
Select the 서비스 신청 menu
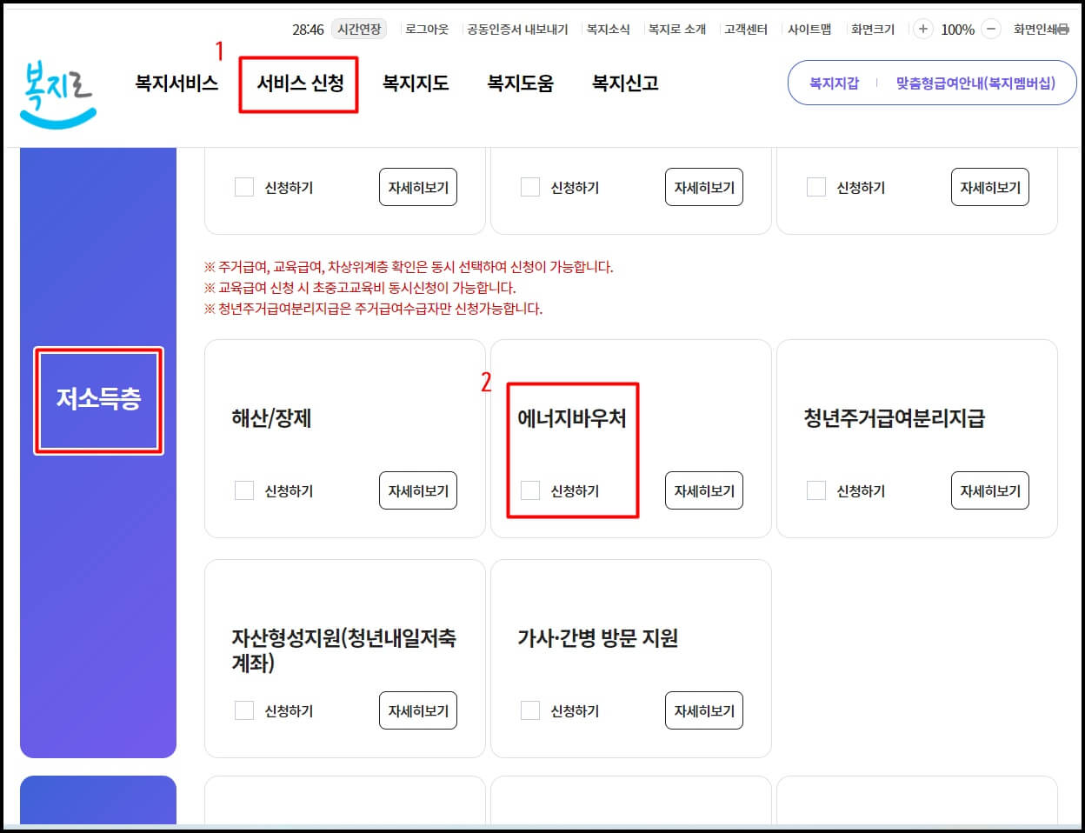coord(298,83)
